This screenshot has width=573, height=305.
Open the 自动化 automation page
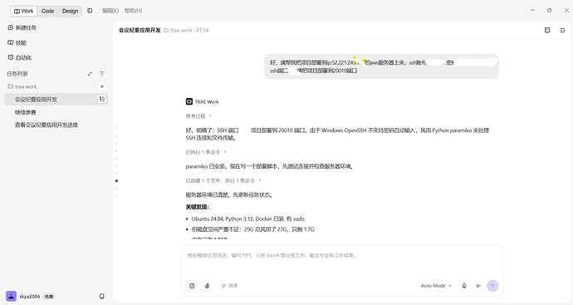tap(20, 57)
